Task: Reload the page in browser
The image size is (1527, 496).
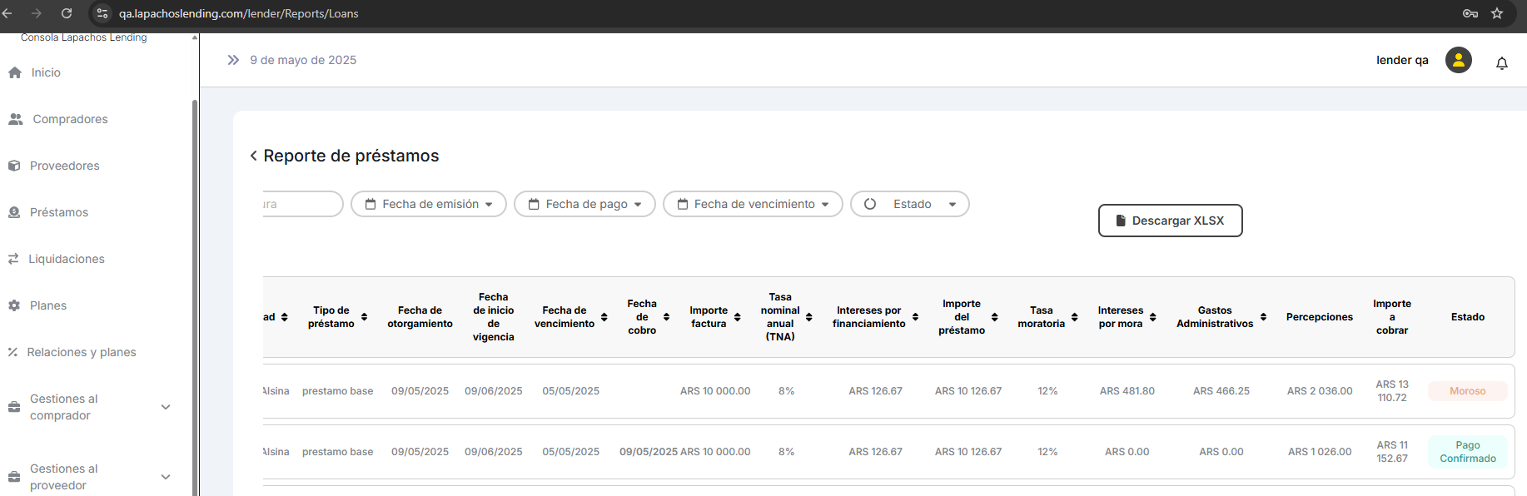Action: 67,13
